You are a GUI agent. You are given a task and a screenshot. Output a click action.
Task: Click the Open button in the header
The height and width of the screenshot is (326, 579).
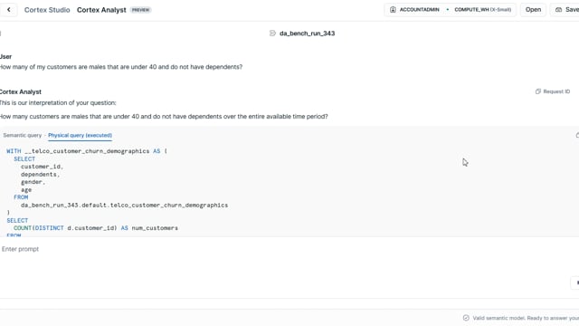point(533,10)
